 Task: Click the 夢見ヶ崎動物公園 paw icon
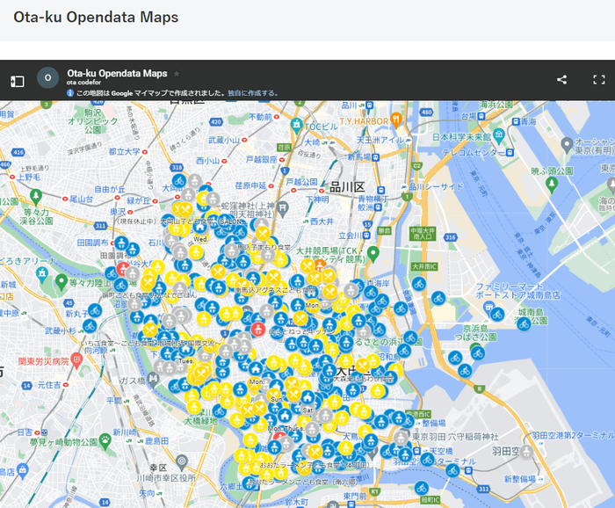click(104, 438)
